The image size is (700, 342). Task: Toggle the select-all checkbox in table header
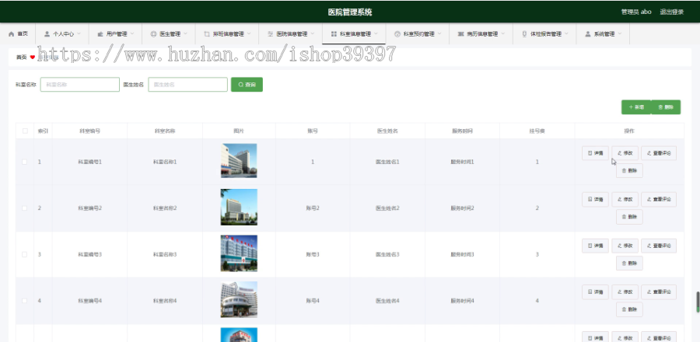coord(25,131)
